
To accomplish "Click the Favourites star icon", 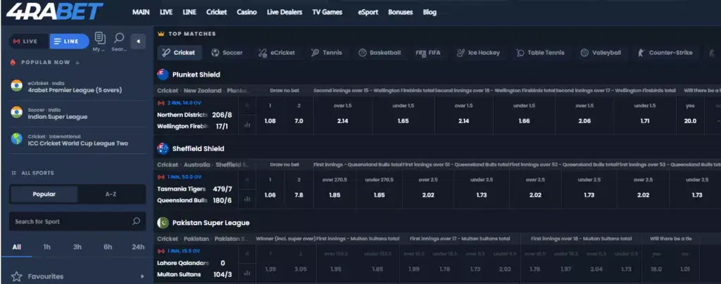I will click(x=17, y=276).
